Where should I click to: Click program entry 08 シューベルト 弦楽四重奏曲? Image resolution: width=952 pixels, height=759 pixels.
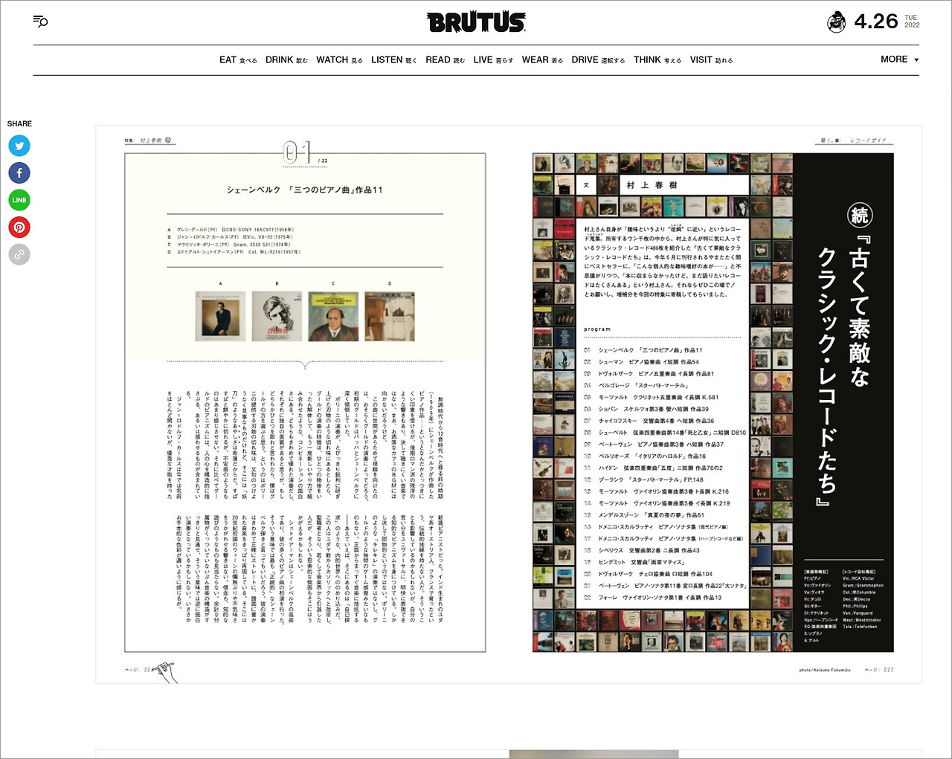[x=664, y=433]
